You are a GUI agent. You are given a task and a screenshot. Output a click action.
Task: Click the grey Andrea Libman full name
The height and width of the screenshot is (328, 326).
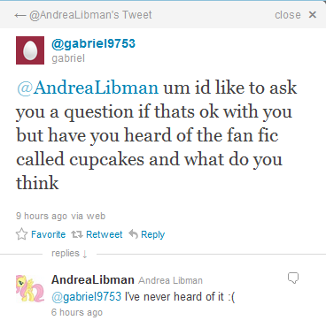171,280
